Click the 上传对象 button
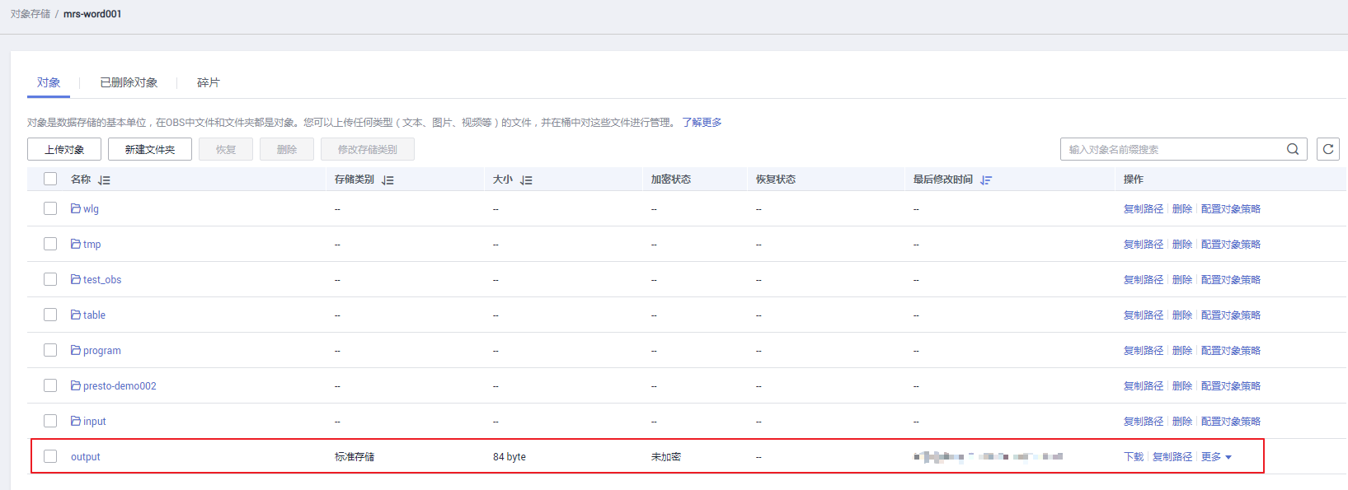Viewport: 1348px width, 490px height. click(x=64, y=149)
